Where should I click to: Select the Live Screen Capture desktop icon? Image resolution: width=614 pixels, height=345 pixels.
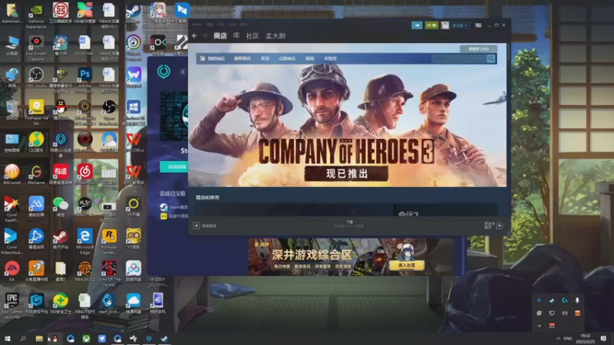click(x=36, y=48)
